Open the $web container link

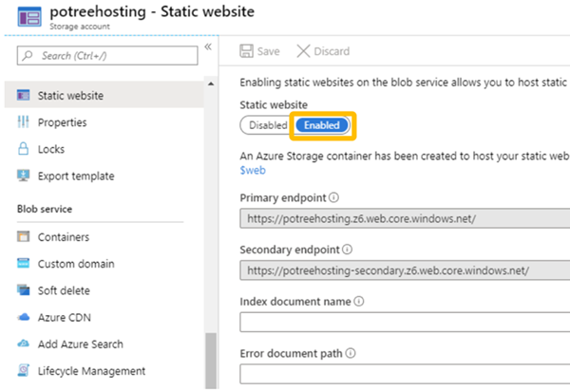(x=252, y=169)
